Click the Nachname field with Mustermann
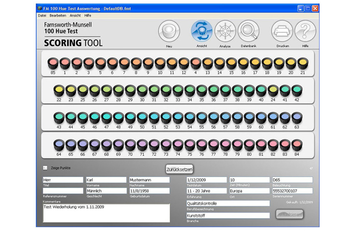This screenshot has width=354, height=231. pos(149,180)
